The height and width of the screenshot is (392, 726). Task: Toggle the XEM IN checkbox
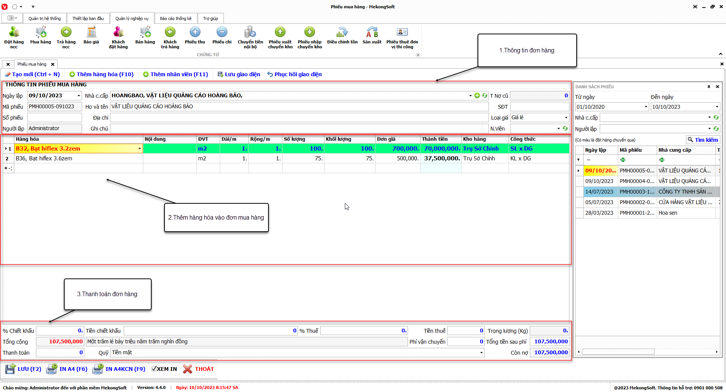tap(154, 369)
